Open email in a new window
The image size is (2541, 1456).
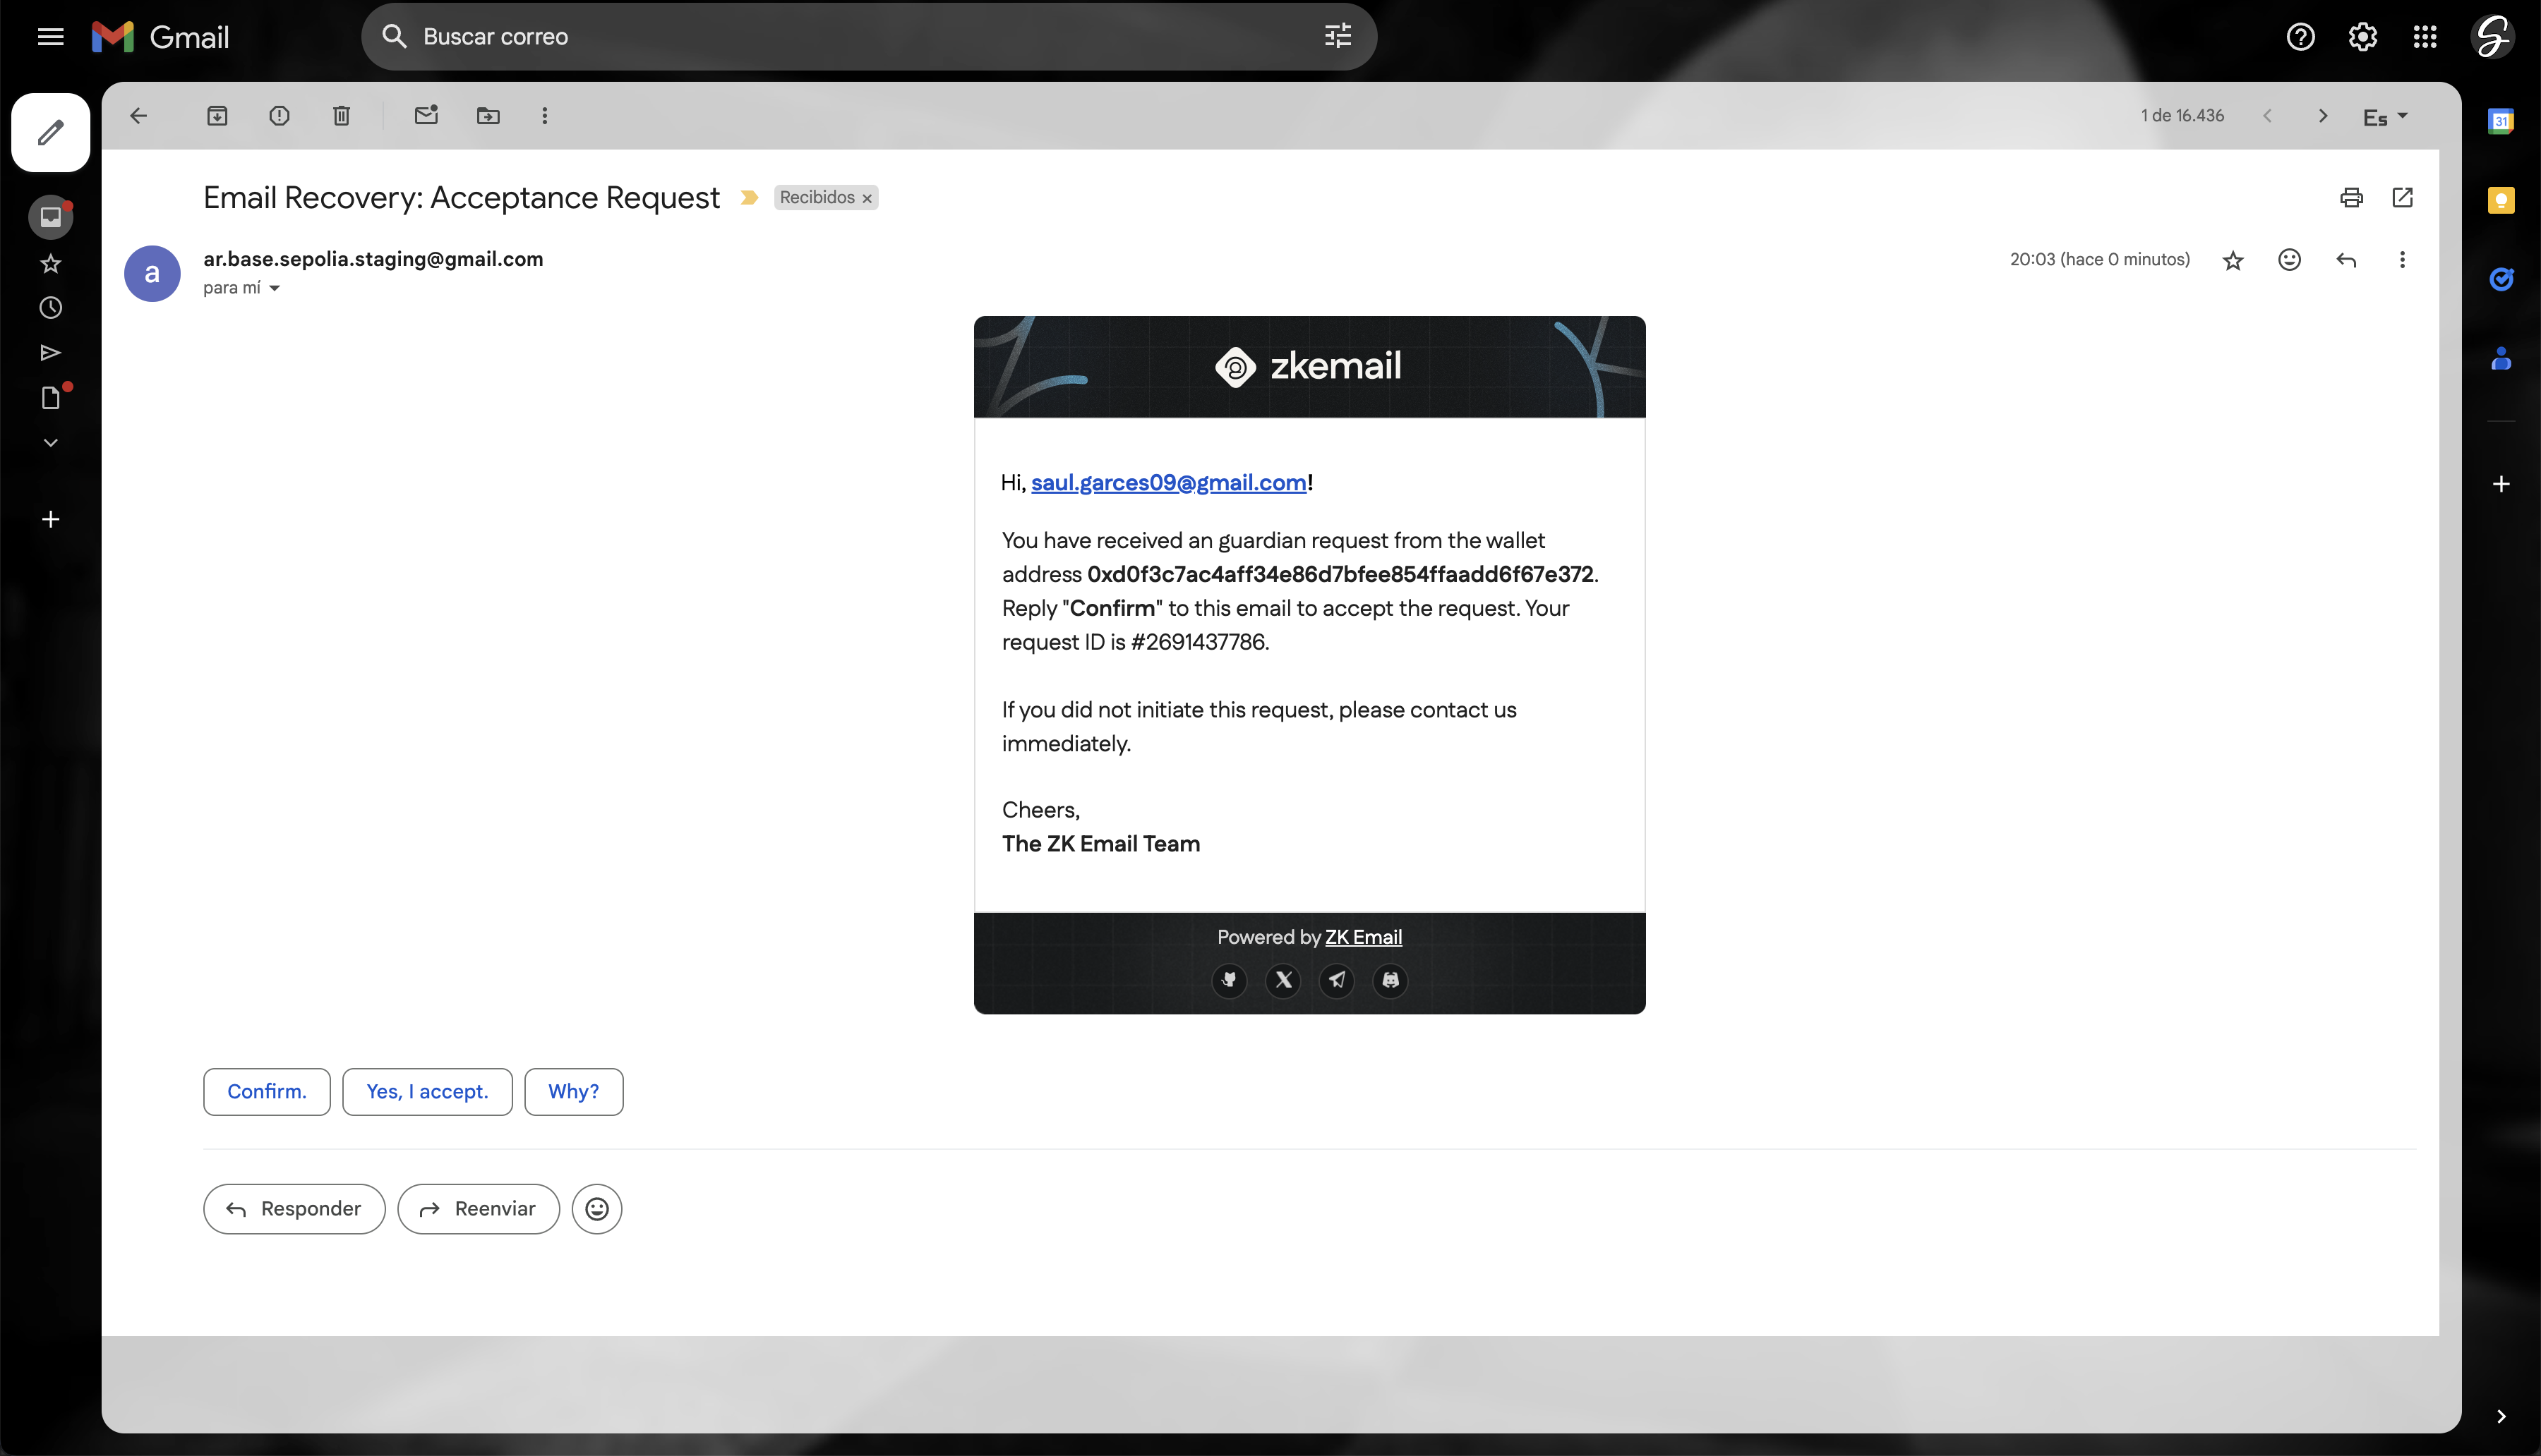[x=2402, y=198]
